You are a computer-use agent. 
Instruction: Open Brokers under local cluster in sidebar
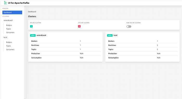click(x=9, y=42)
